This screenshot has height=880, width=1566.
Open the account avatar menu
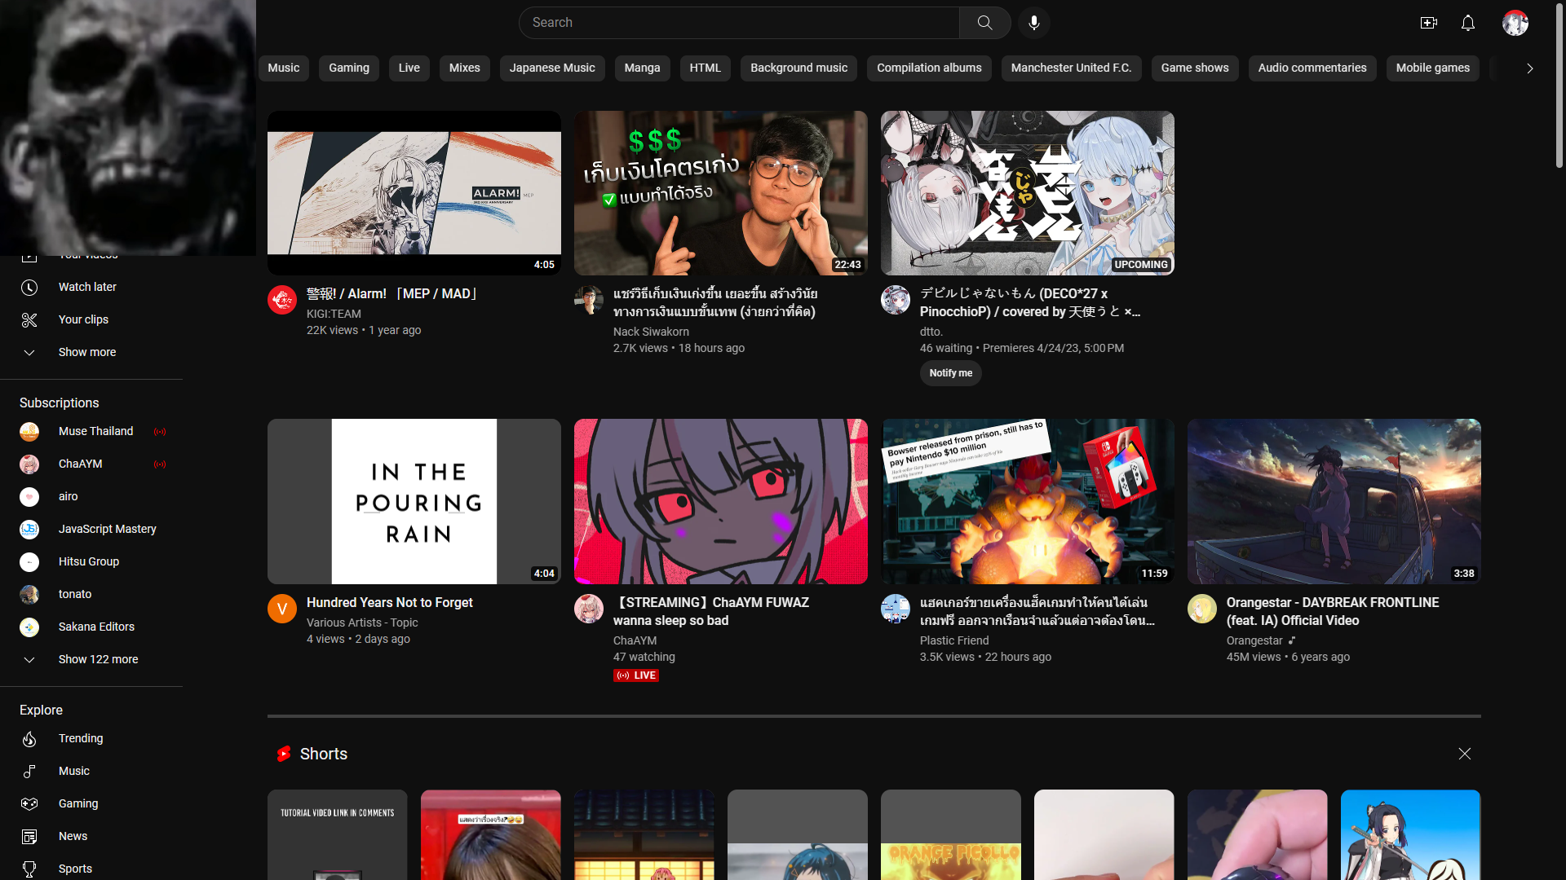click(1515, 23)
